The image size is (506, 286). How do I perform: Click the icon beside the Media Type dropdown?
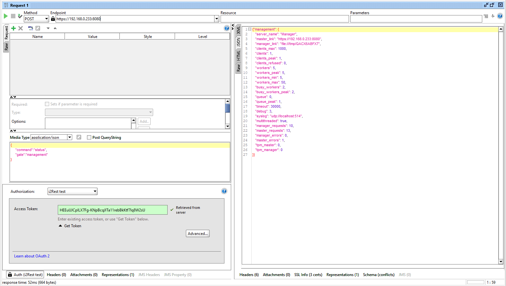[x=79, y=137]
